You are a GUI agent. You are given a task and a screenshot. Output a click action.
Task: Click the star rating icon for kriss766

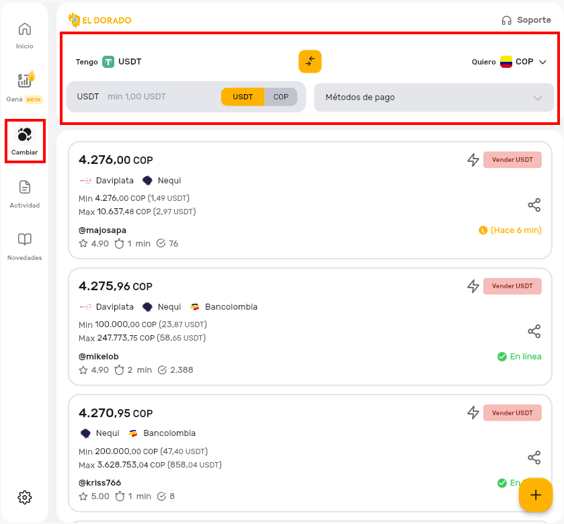pos(83,496)
